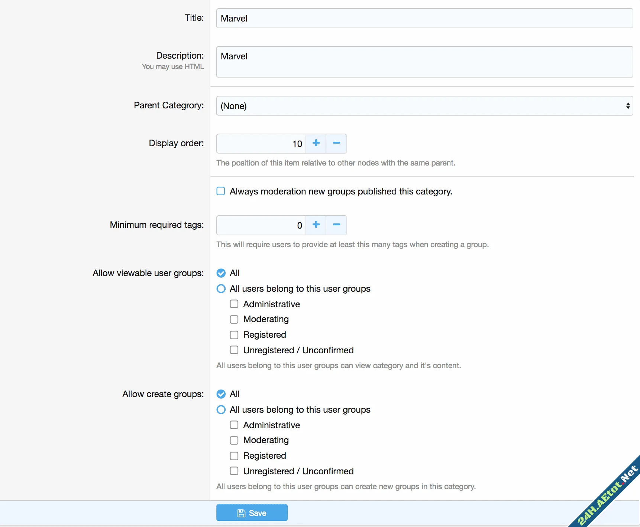Choose users belonging to user groups for creating
This screenshot has width=640, height=527.
pos(221,409)
